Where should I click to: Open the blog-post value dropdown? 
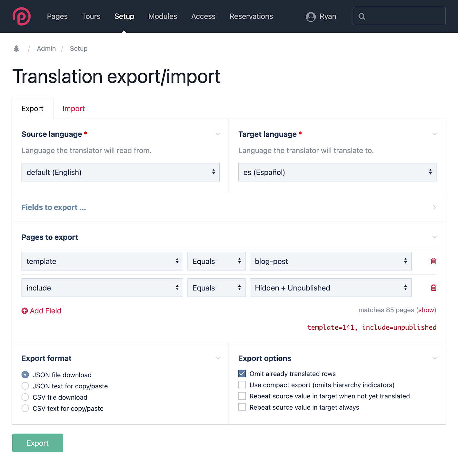tap(331, 261)
